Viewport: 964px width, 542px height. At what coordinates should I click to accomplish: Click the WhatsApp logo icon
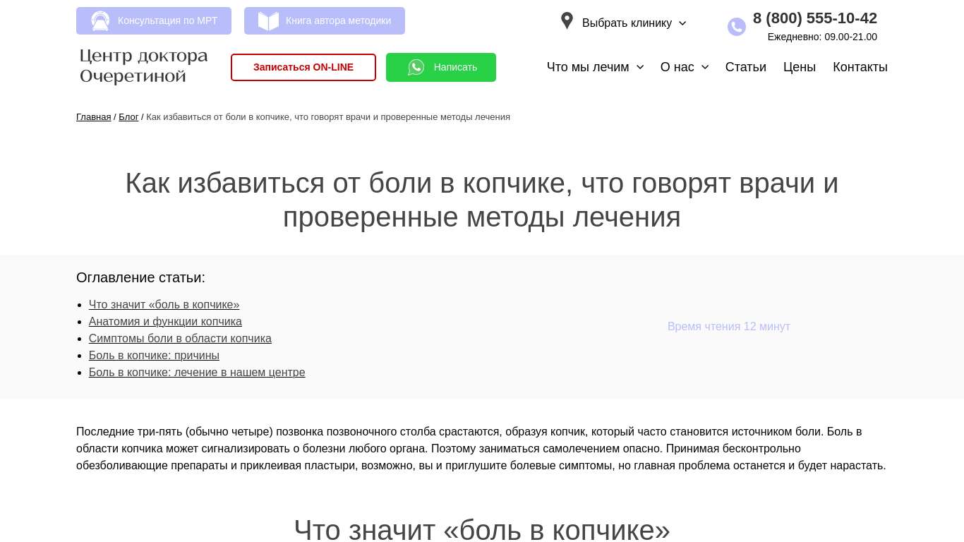point(416,67)
